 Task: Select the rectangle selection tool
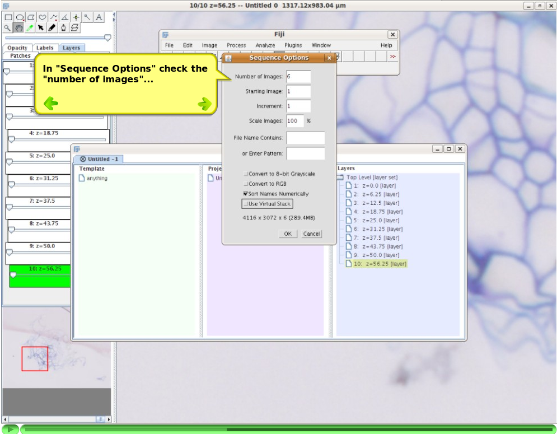point(8,17)
